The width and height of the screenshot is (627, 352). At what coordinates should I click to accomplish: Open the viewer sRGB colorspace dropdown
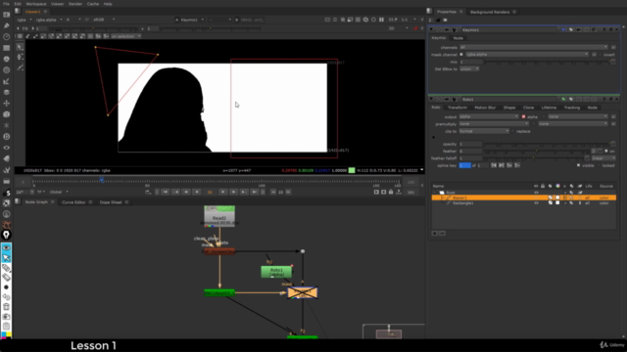coord(104,20)
